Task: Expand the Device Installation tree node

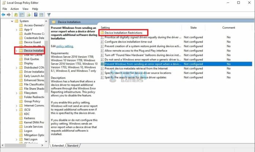Action: click(x=16, y=51)
